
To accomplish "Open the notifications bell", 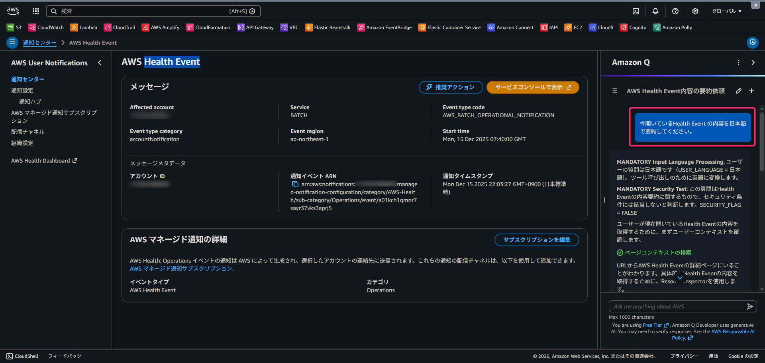I will (655, 11).
